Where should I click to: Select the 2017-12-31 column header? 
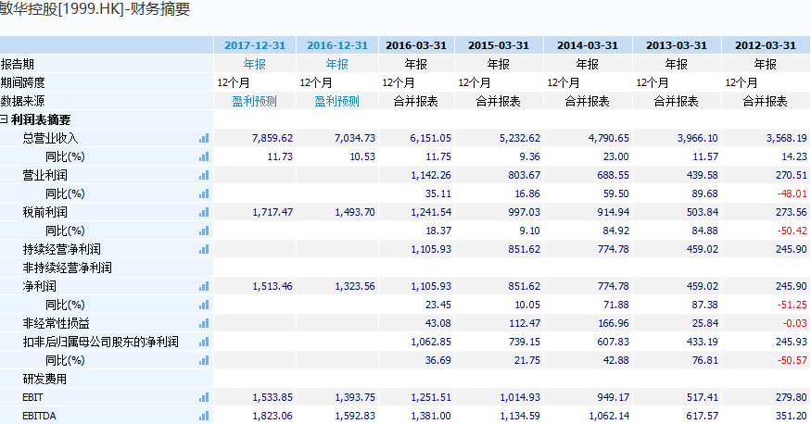tap(255, 45)
